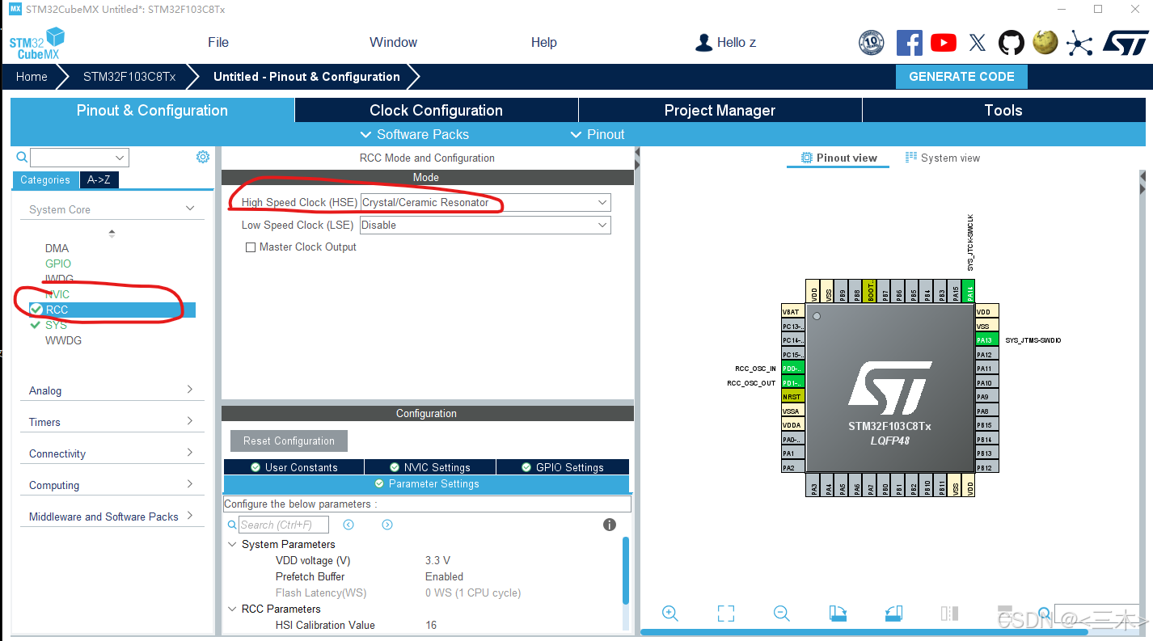Open the categories settings gear
The width and height of the screenshot is (1153, 641).
tap(203, 157)
